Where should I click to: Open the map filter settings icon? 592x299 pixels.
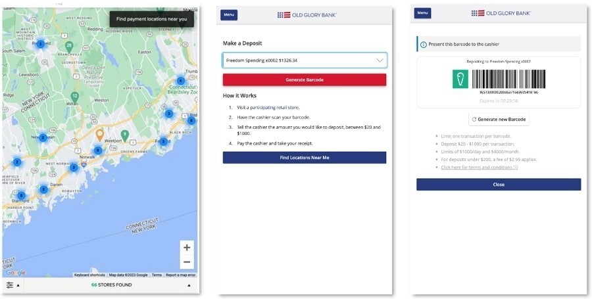tap(9, 285)
